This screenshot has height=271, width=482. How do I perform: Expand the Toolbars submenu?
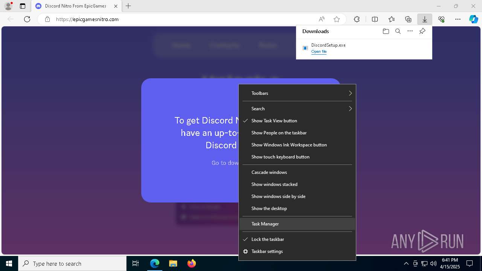click(297, 93)
